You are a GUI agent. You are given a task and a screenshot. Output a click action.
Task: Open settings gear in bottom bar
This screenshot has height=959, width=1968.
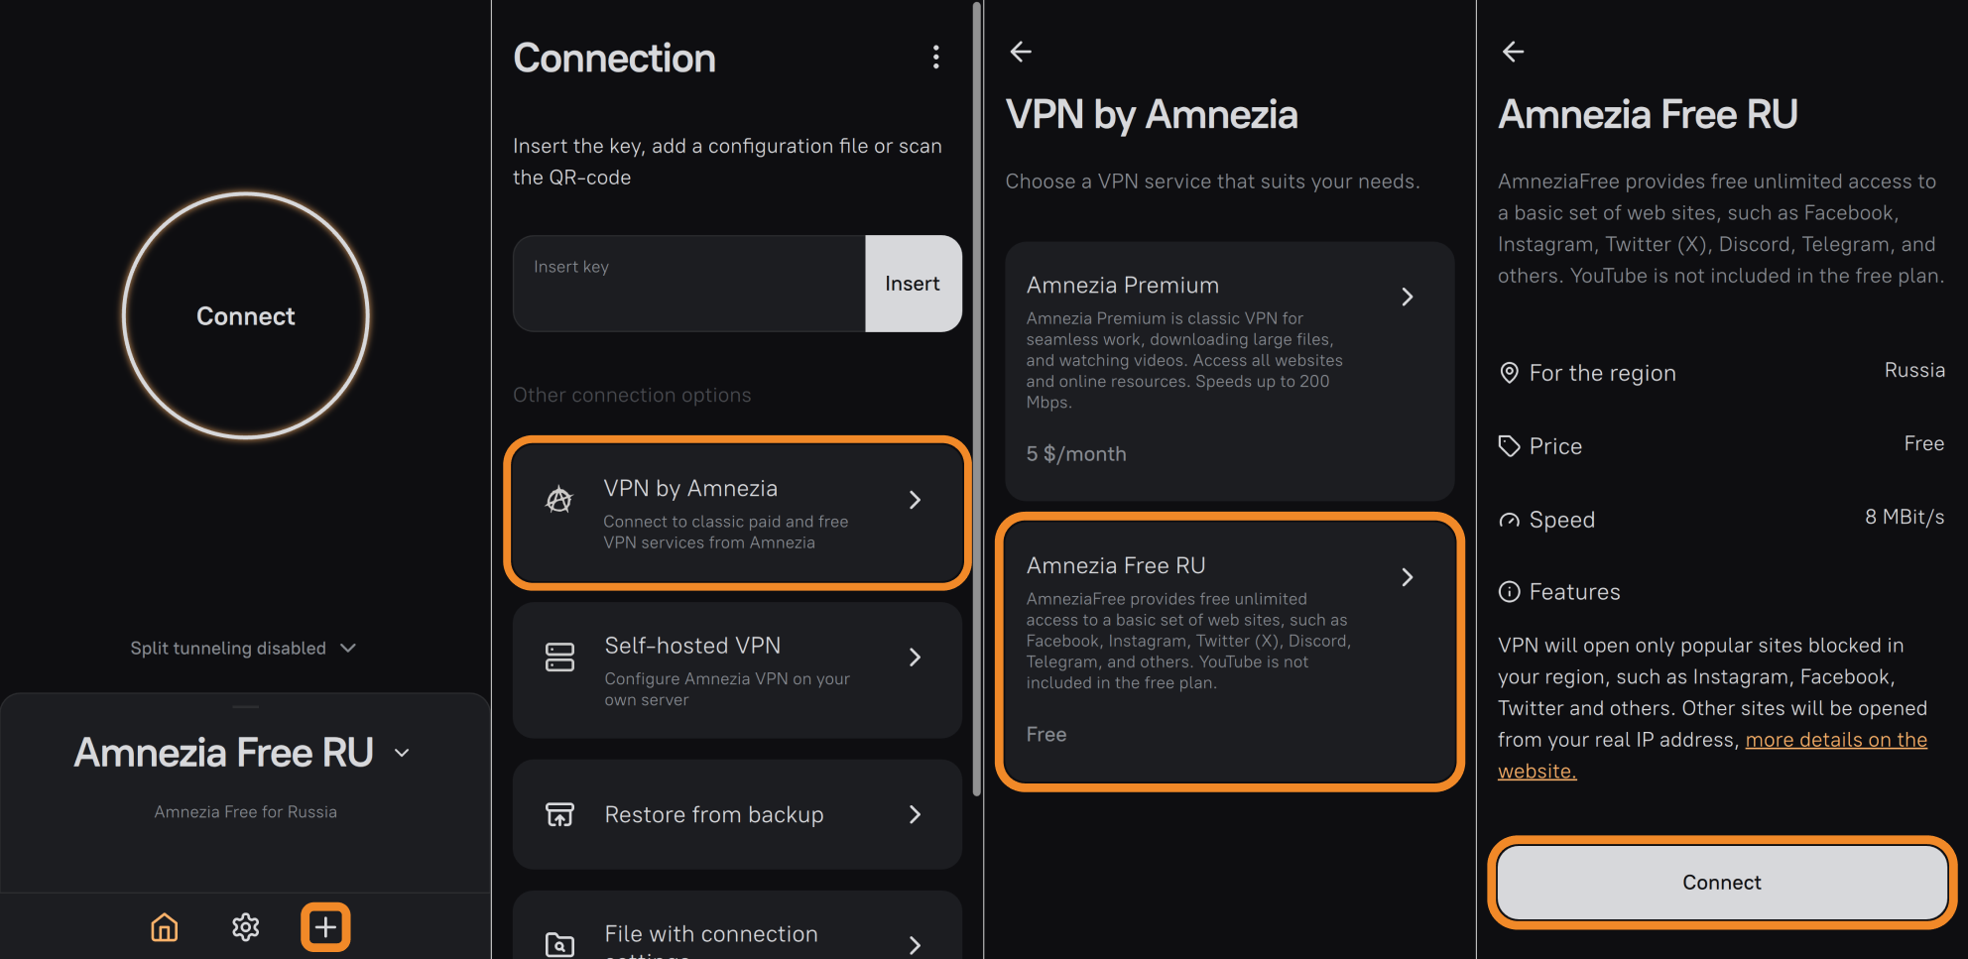click(245, 927)
